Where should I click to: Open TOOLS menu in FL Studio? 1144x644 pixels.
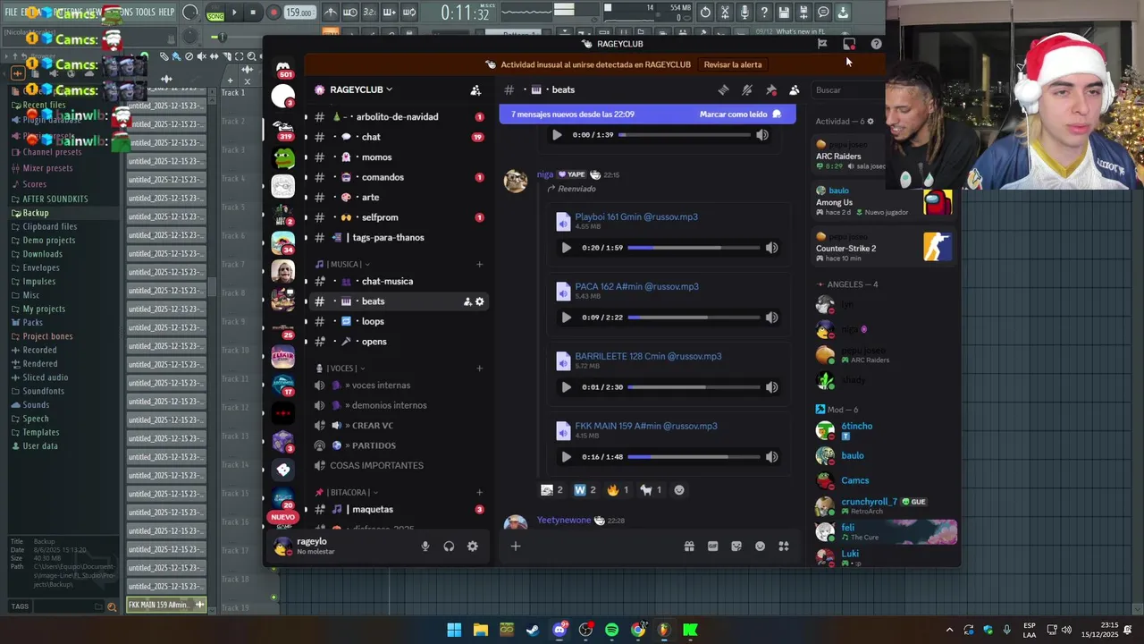[145, 13]
